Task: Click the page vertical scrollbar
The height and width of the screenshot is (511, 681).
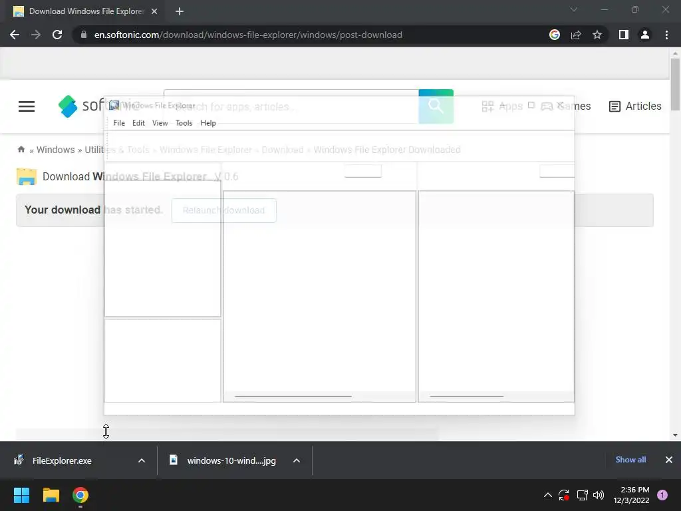Action: pyautogui.click(x=675, y=85)
